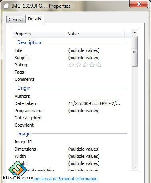
Task: Select the Width property label
Action: [x=20, y=156]
